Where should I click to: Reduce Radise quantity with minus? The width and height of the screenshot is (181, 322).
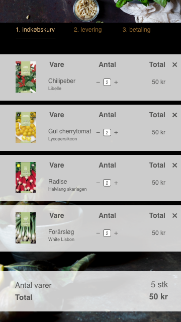pyautogui.click(x=98, y=183)
